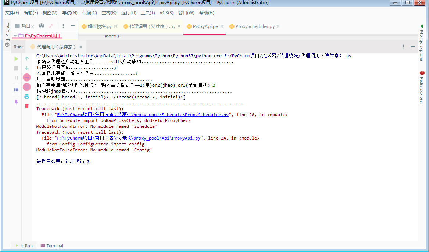Click the 1:已经准备完成 output line
This screenshot has width=429, height=252.
76,68
